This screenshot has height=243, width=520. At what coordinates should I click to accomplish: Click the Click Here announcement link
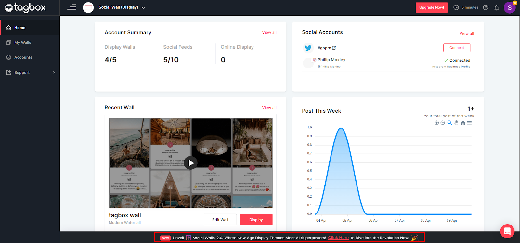pos(338,238)
